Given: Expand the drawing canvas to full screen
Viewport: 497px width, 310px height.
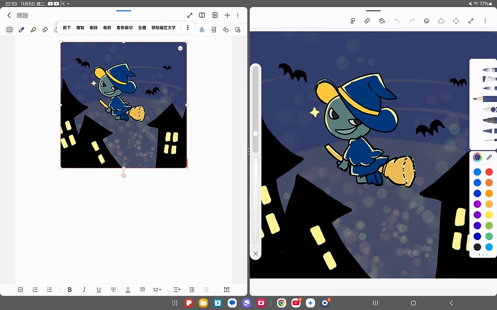Looking at the screenshot, I should tap(470, 21).
